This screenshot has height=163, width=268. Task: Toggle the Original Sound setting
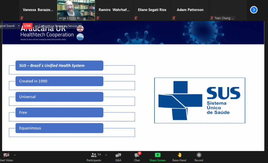click(x=7, y=26)
